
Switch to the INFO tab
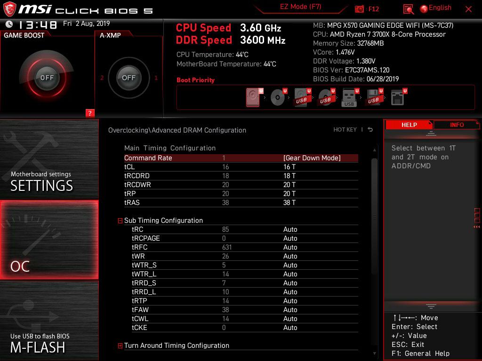[457, 125]
